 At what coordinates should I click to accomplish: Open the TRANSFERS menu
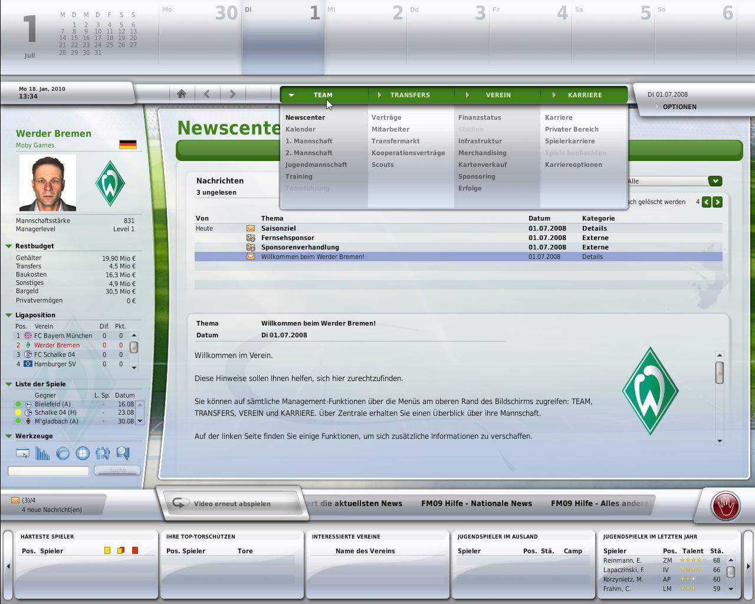coord(410,95)
